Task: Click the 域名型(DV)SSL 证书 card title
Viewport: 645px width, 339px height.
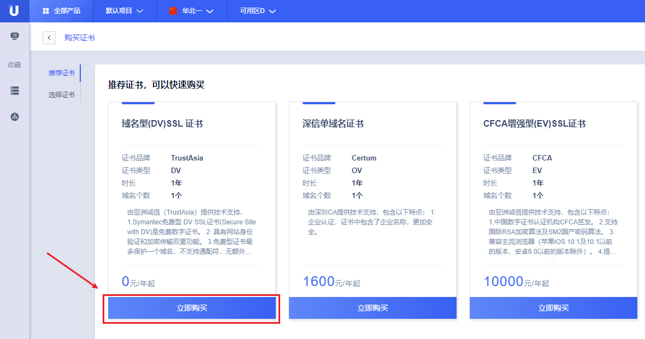Action: [162, 123]
